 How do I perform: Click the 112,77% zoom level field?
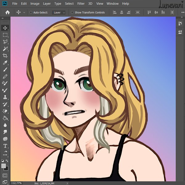pos(16,183)
